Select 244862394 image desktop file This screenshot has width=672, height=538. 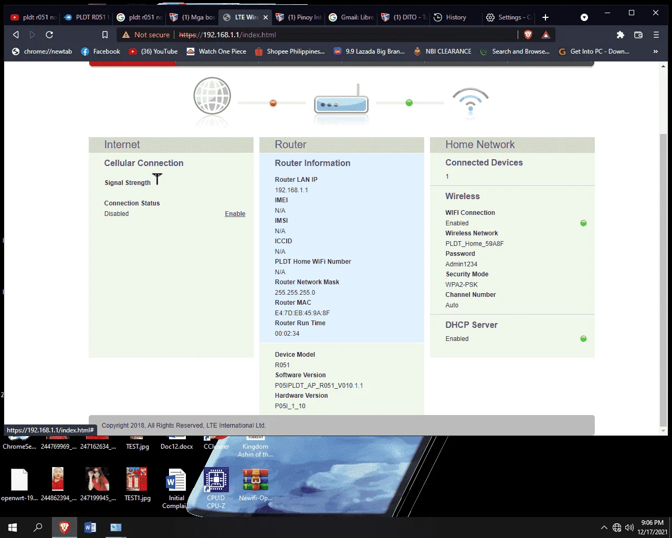pyautogui.click(x=58, y=484)
